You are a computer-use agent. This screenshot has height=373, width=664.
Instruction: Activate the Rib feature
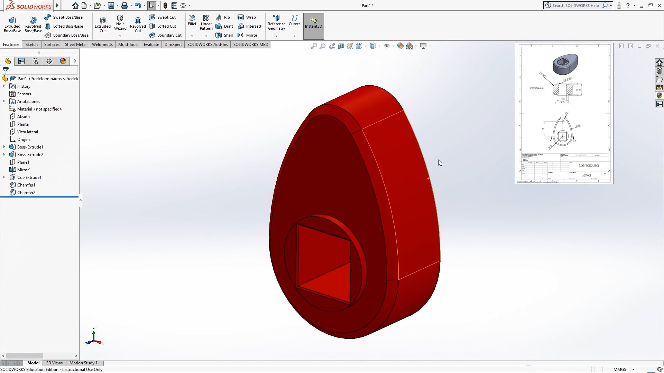click(223, 17)
